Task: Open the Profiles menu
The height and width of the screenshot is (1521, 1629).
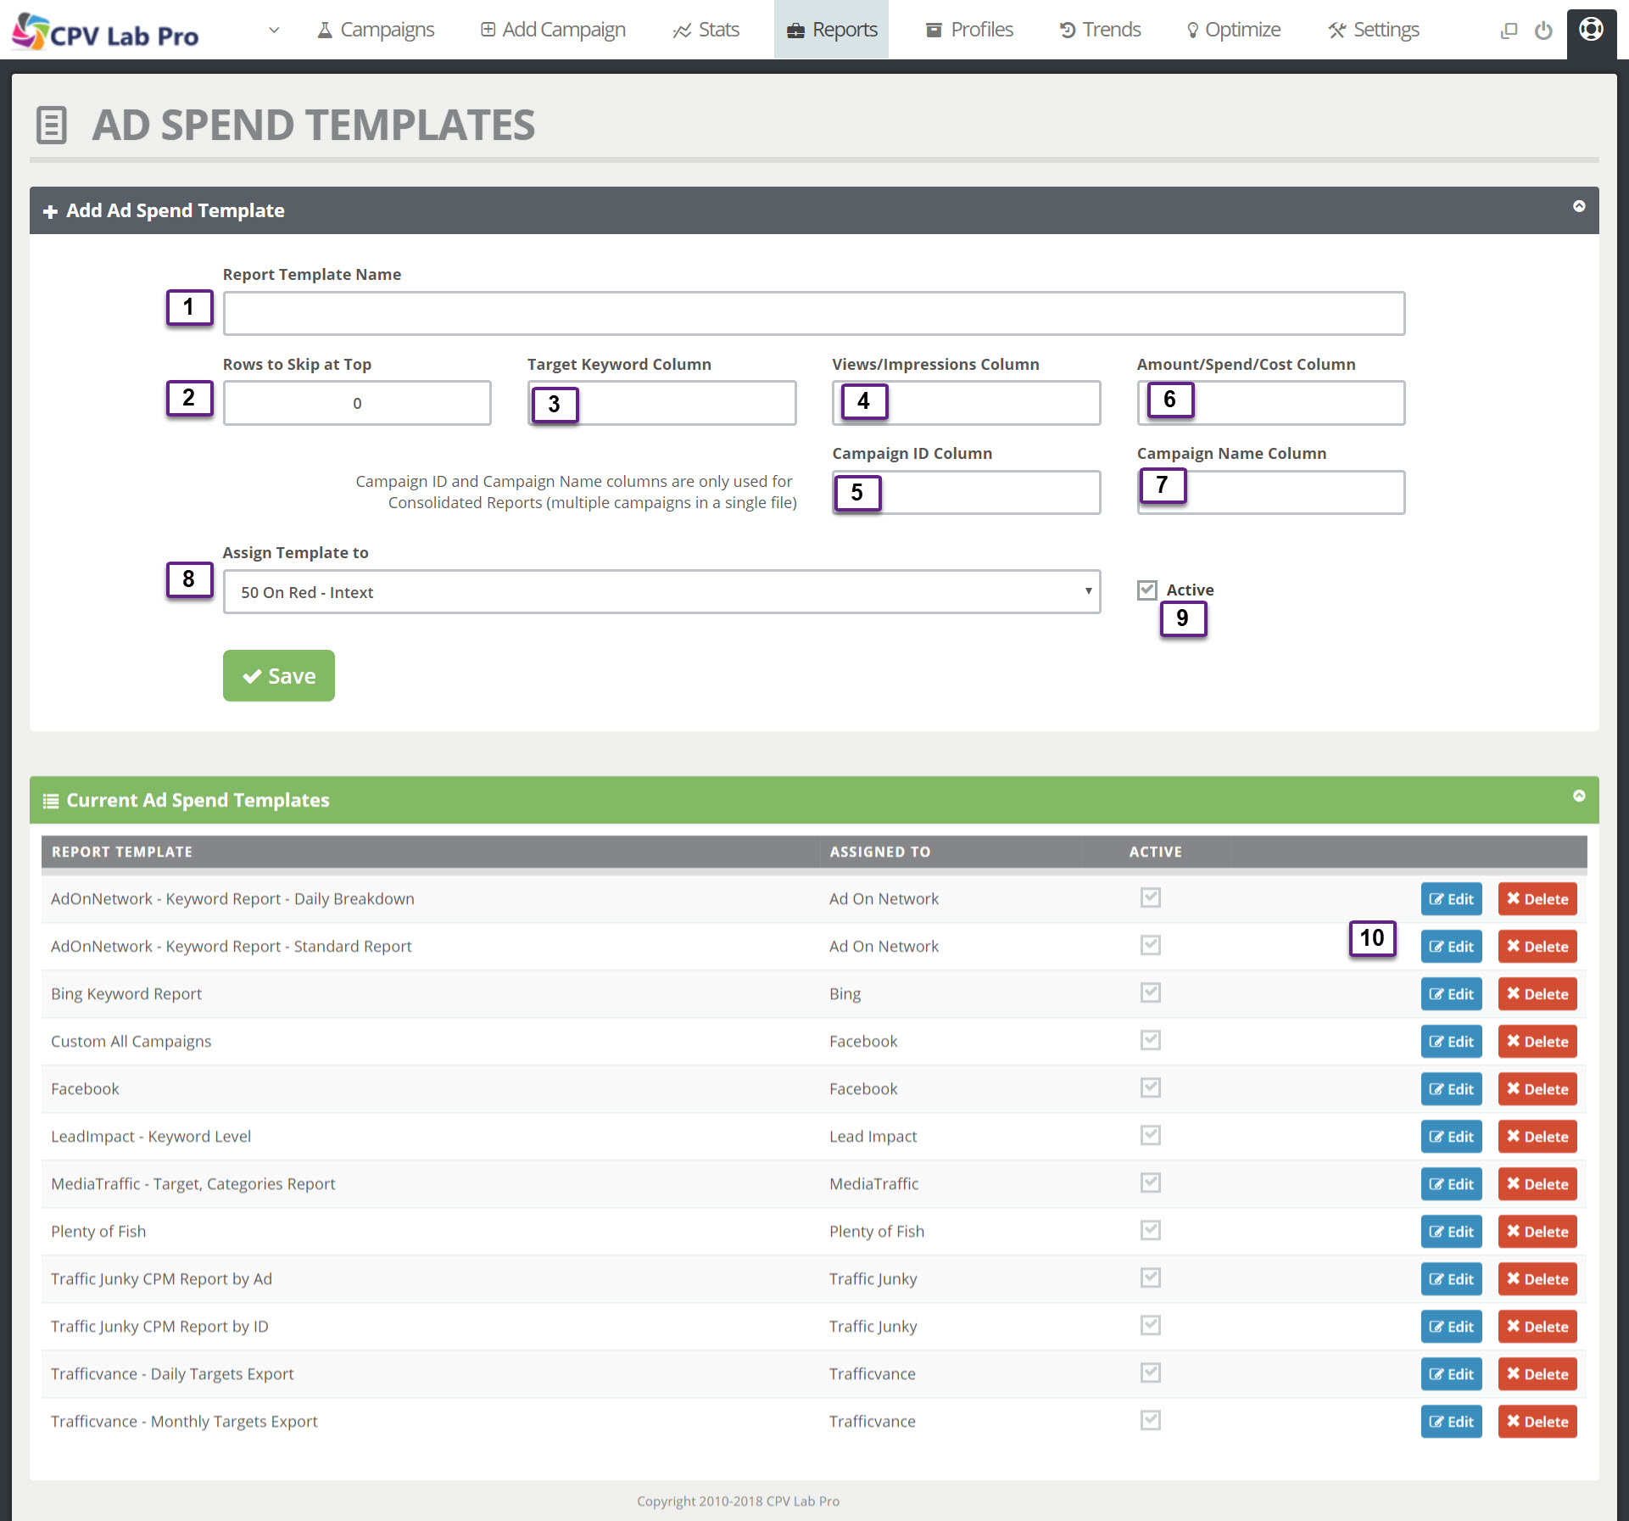Action: pyautogui.click(x=969, y=30)
